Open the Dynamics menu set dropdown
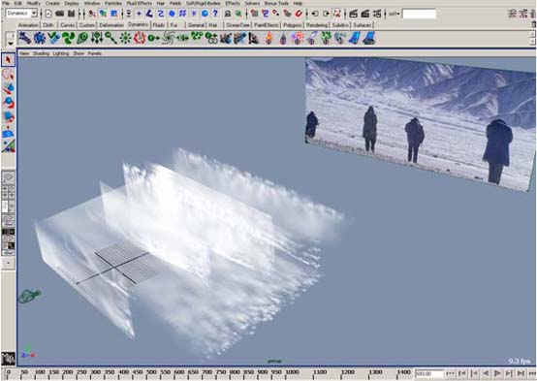 (x=21, y=14)
